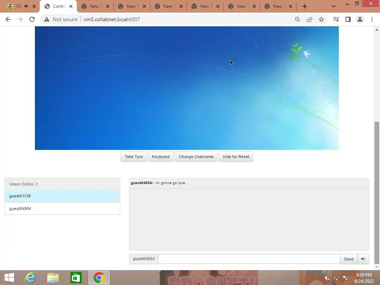Click the browser forward arrow
The height and width of the screenshot is (285, 380).
pos(20,19)
